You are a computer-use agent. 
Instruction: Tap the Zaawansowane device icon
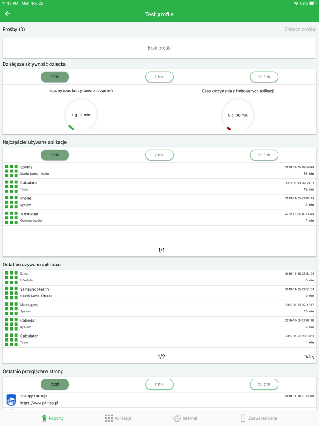243,418
